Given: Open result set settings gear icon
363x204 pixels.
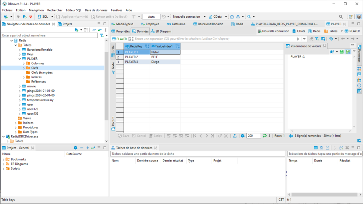Looking at the screenshot, I should pyautogui.click(x=242, y=136).
